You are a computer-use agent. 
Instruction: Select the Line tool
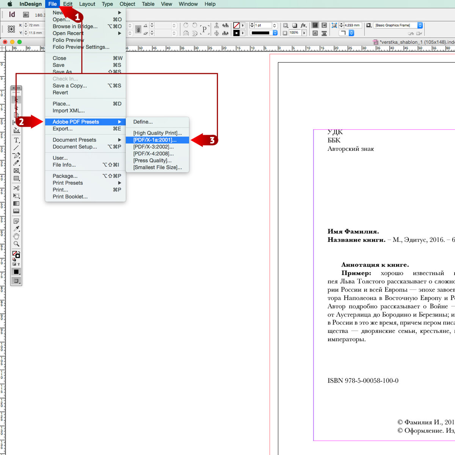pos(16,148)
